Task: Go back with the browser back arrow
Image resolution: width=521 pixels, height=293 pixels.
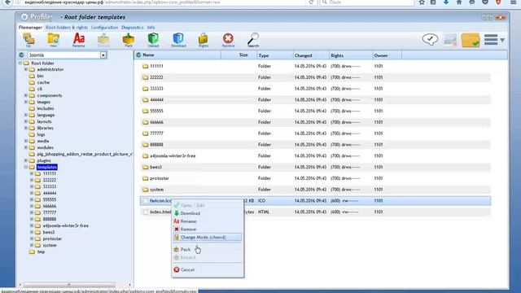Action: click(7, 2)
